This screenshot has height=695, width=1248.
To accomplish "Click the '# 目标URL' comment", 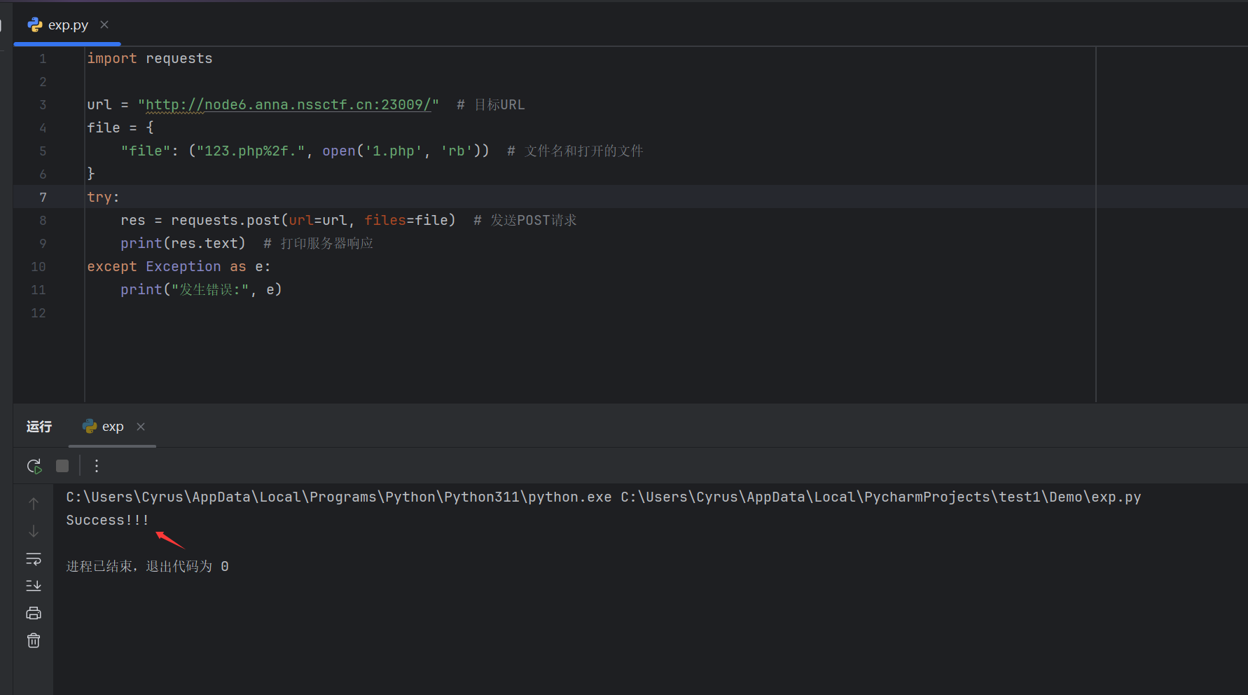I will [490, 104].
